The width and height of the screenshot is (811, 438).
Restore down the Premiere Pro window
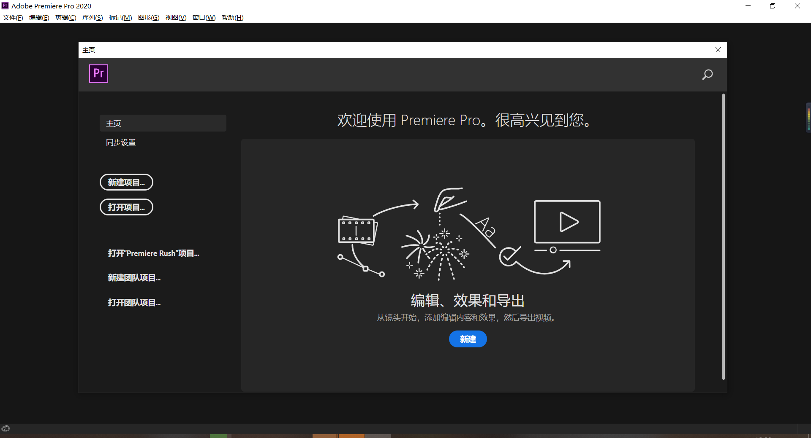click(773, 6)
